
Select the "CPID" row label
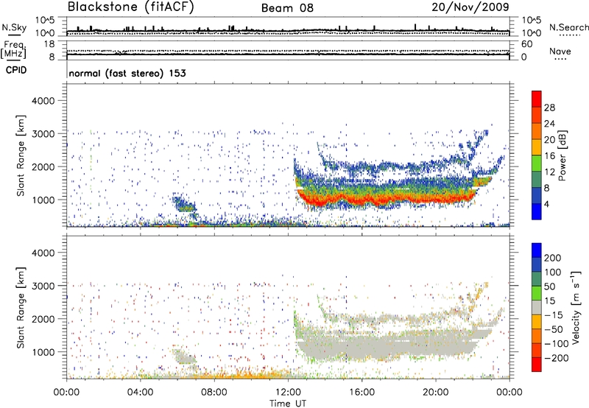pyautogui.click(x=16, y=70)
